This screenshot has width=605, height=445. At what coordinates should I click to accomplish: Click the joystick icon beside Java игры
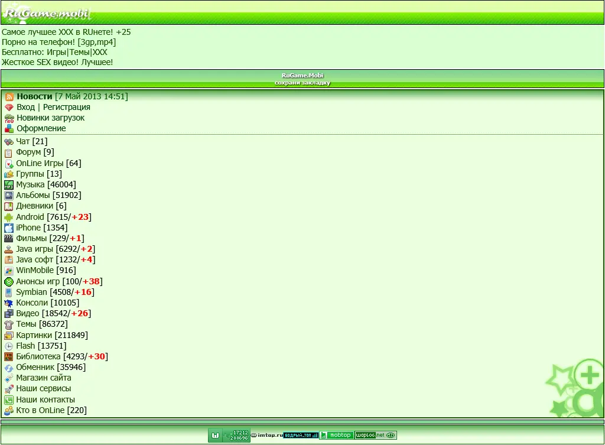(8, 249)
